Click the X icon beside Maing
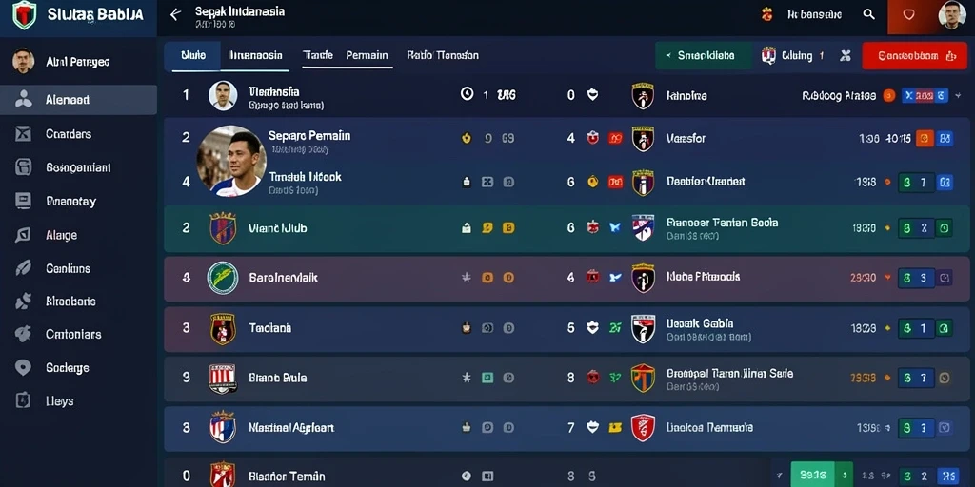The height and width of the screenshot is (487, 975). coord(846,56)
